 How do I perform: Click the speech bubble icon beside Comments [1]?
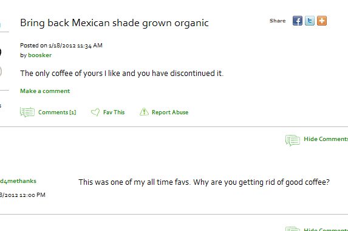point(27,112)
